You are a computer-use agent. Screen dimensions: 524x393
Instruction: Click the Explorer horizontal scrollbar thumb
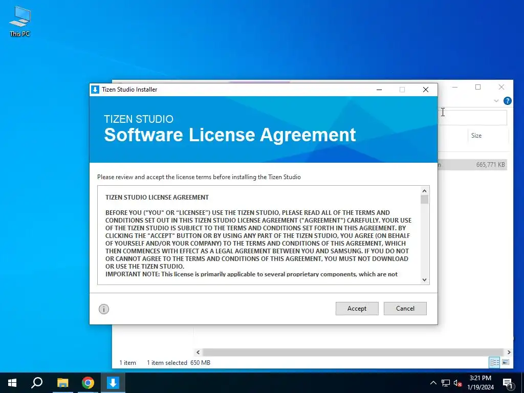353,352
